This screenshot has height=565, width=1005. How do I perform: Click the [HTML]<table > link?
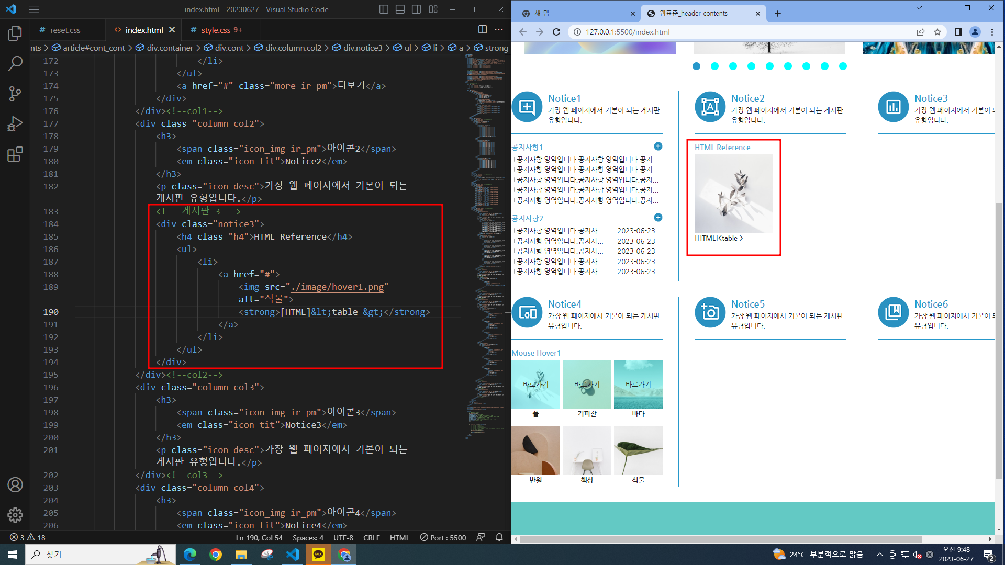[x=718, y=238]
